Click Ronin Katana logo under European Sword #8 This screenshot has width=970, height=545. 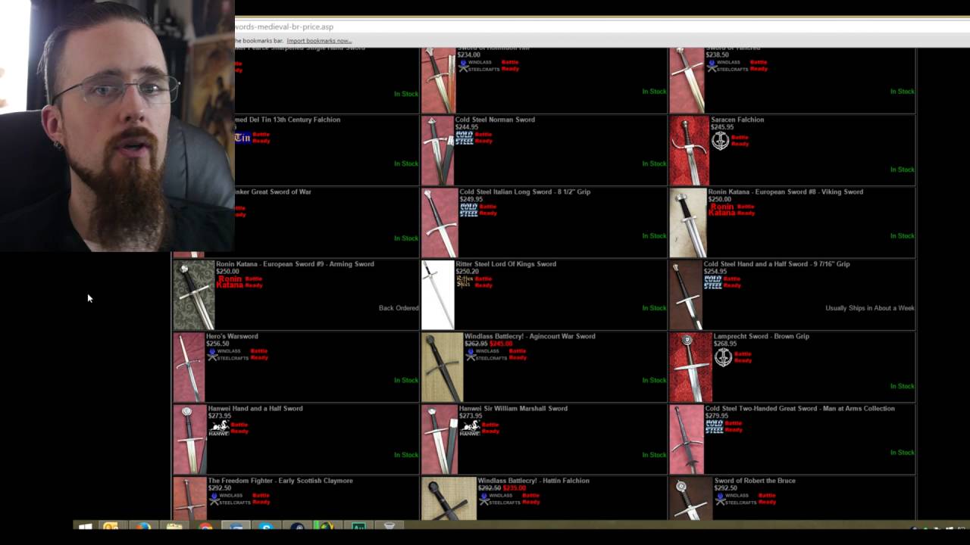tap(721, 210)
